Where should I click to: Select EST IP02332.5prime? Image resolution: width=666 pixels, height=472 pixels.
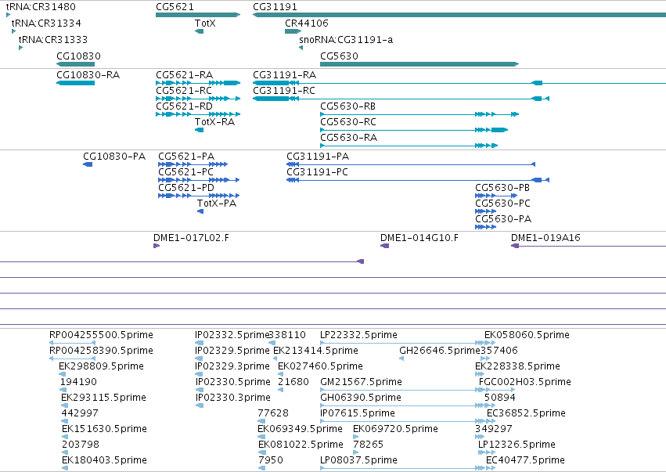(199, 343)
